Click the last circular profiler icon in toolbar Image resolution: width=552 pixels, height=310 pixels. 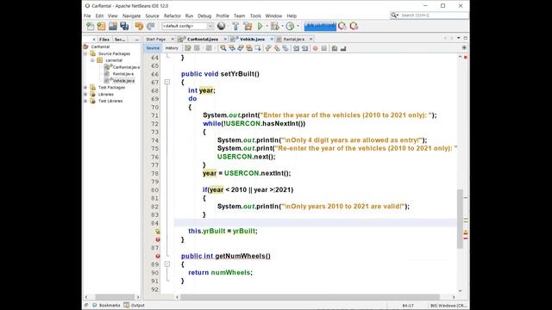point(354,26)
